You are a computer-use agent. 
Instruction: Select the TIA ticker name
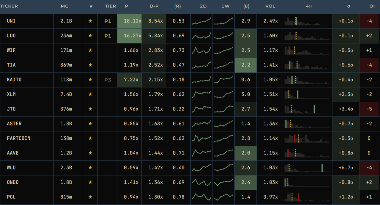[x=11, y=65]
